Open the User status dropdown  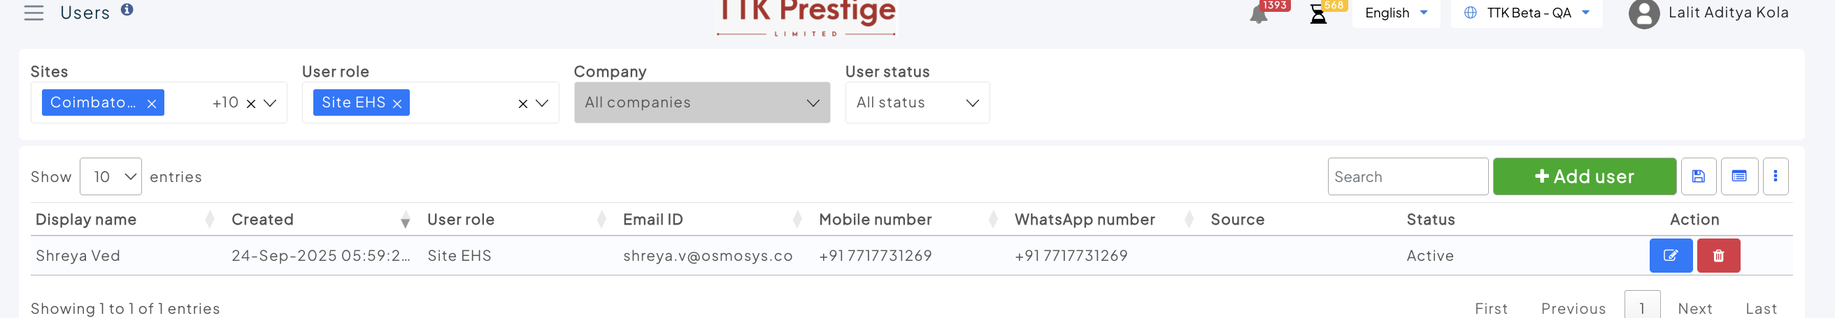(x=917, y=103)
